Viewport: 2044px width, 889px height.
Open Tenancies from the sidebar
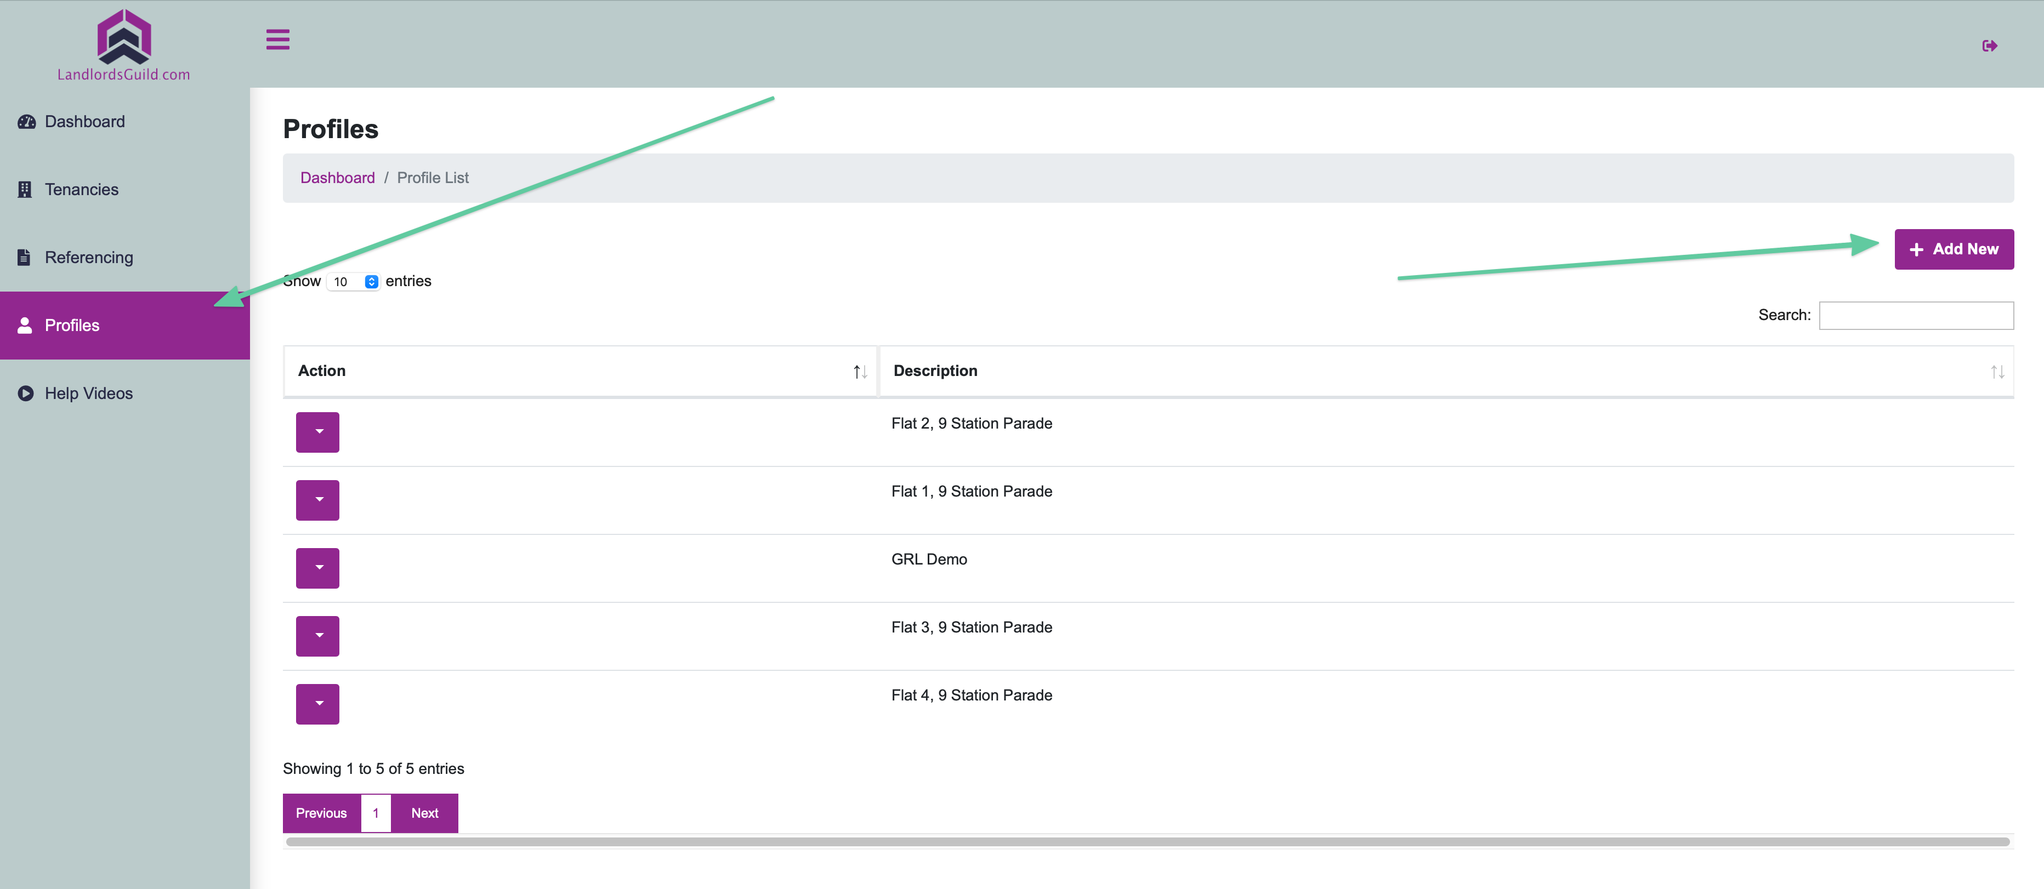pyautogui.click(x=124, y=190)
